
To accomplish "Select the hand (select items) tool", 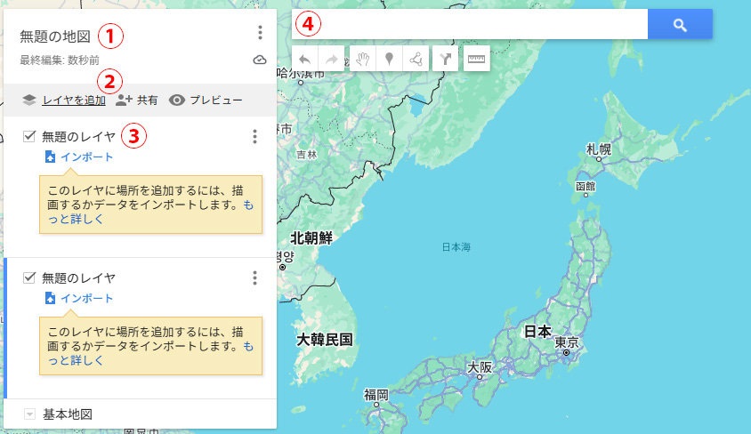I will 362,60.
